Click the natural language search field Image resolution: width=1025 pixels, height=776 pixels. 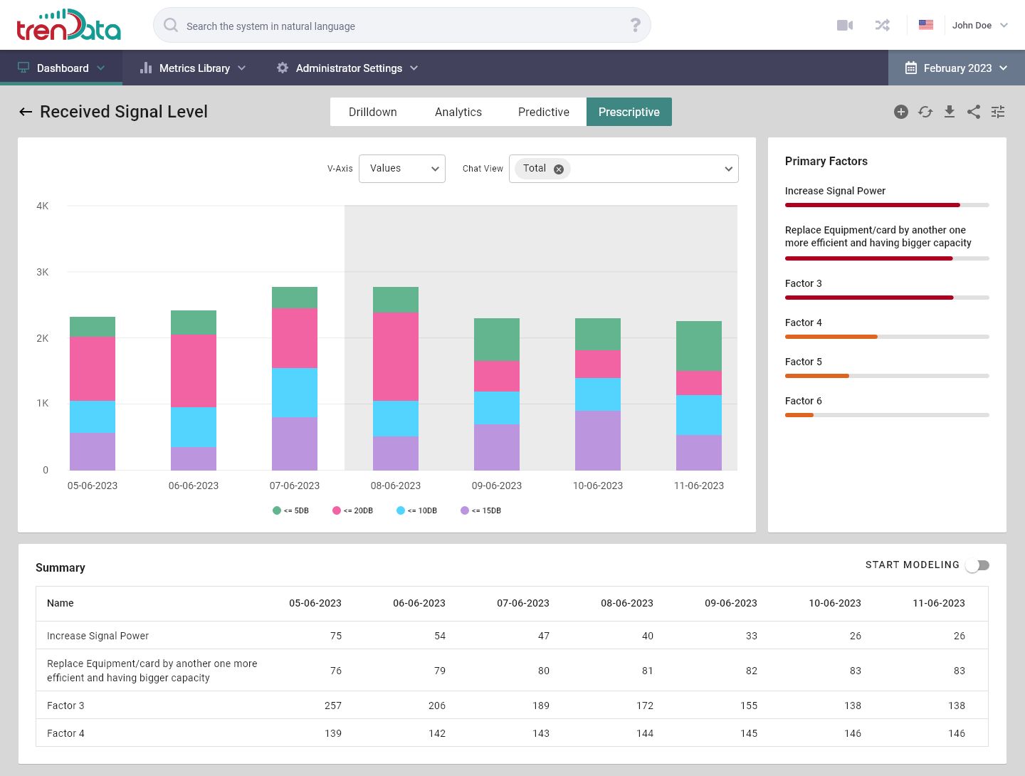tap(399, 26)
